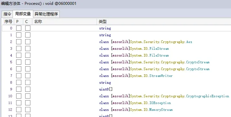231x117 pixels.
Task: Click the C column header
Action: click(27, 22)
